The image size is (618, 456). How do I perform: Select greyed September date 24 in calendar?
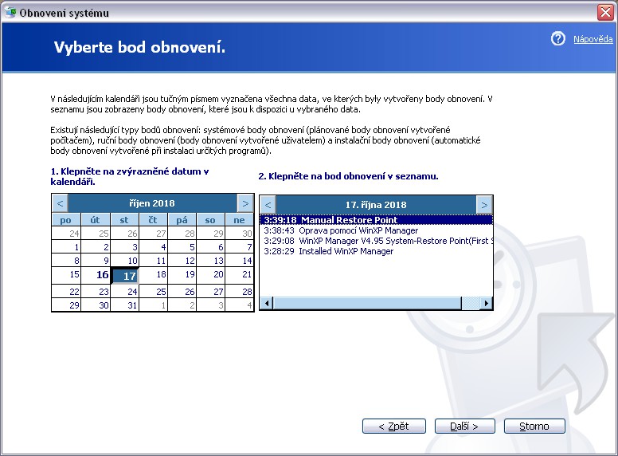pos(67,233)
